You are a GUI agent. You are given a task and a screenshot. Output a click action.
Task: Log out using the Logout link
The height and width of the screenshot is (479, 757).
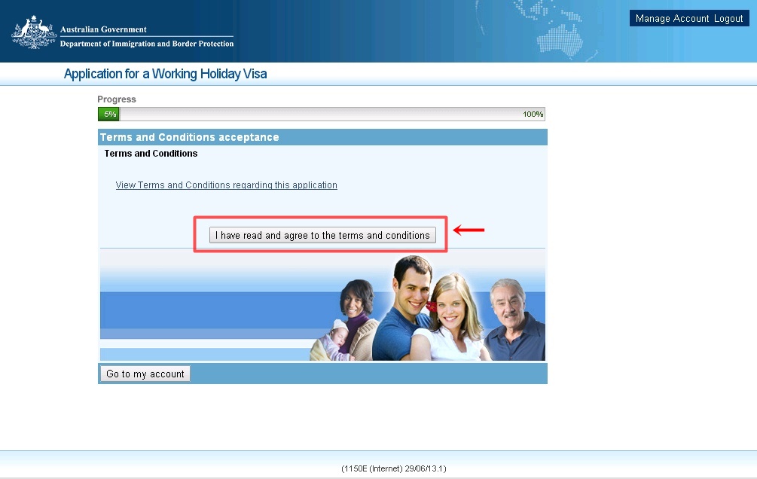[728, 19]
